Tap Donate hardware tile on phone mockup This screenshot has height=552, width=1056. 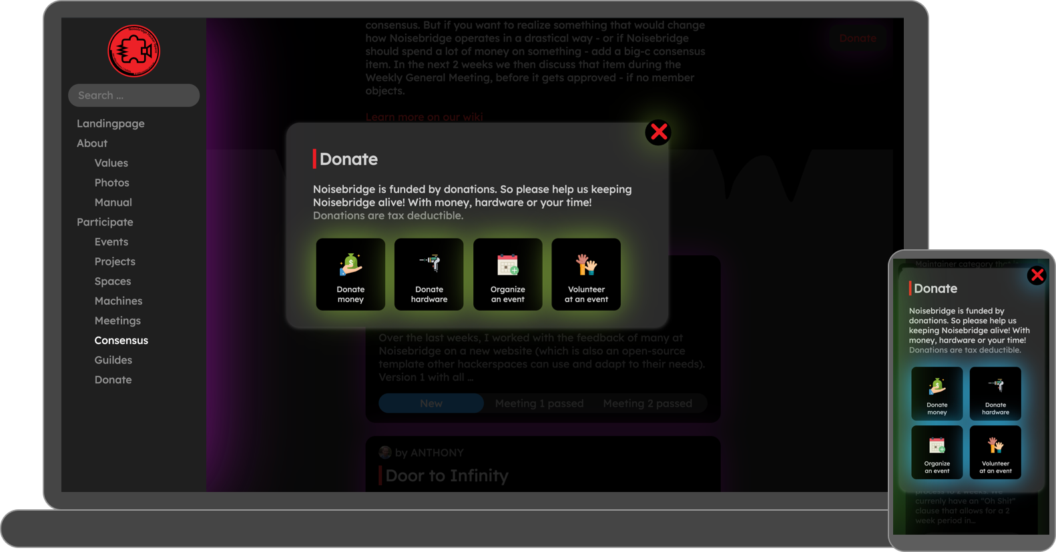pyautogui.click(x=995, y=393)
